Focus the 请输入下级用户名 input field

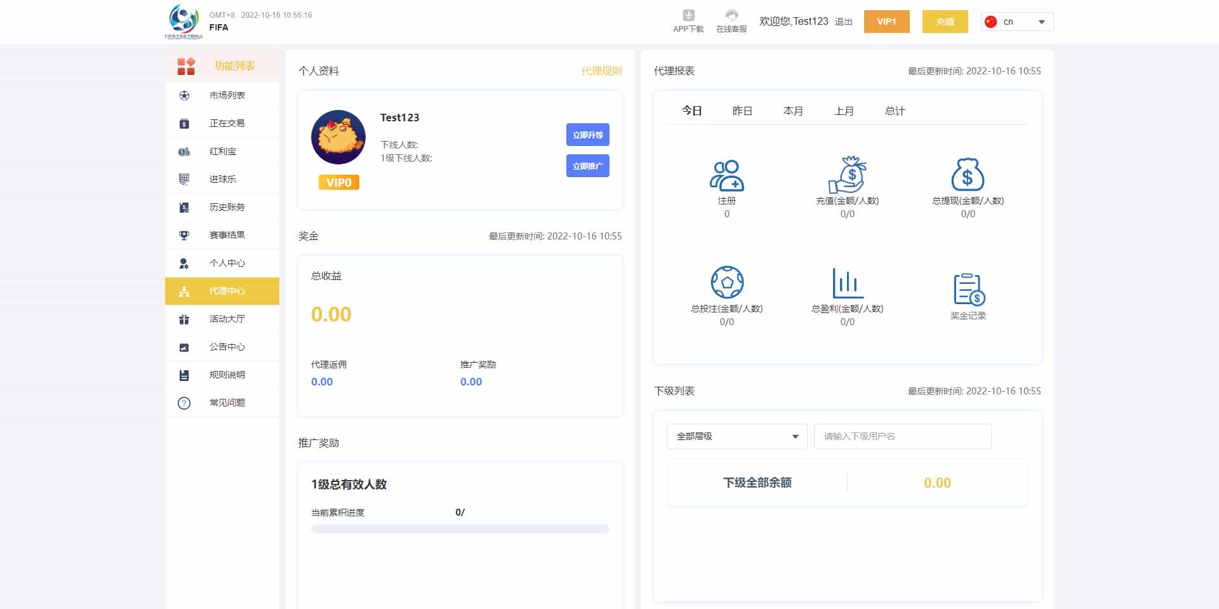pos(902,436)
